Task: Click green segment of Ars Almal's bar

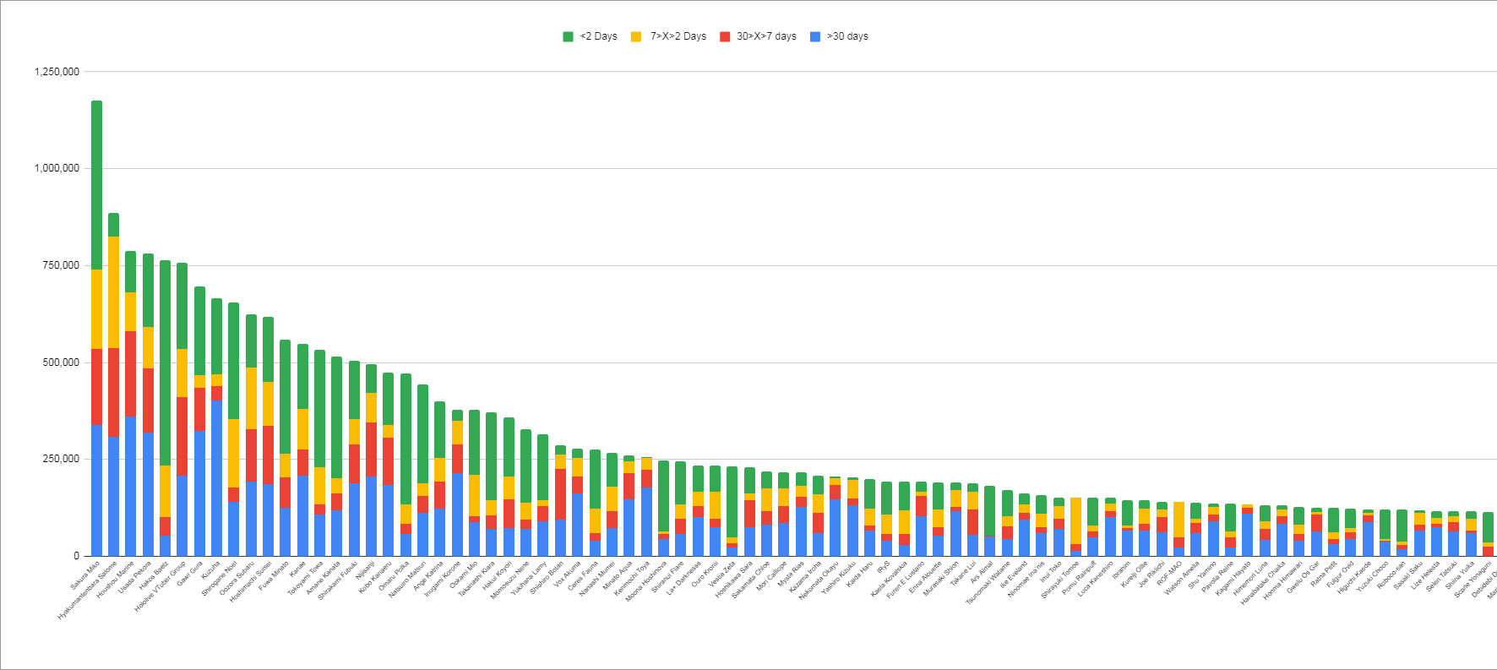Action: click(x=990, y=510)
